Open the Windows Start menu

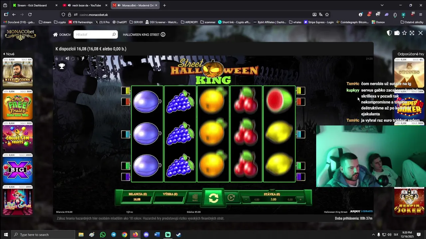coord(6,235)
